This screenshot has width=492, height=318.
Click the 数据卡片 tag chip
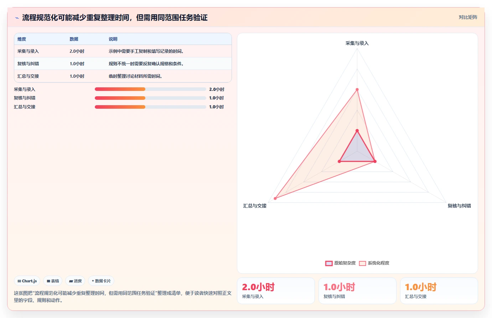(x=101, y=281)
